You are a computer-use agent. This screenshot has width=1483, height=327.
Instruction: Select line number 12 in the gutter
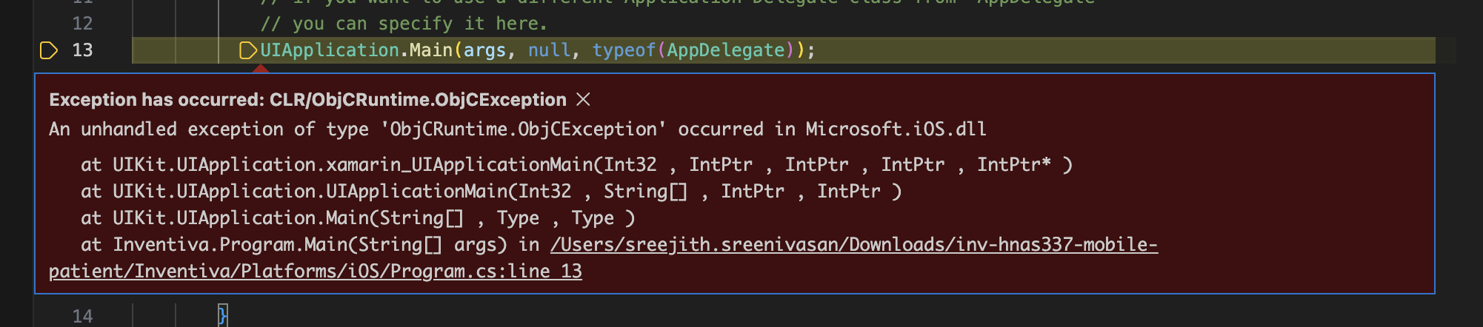click(x=82, y=24)
